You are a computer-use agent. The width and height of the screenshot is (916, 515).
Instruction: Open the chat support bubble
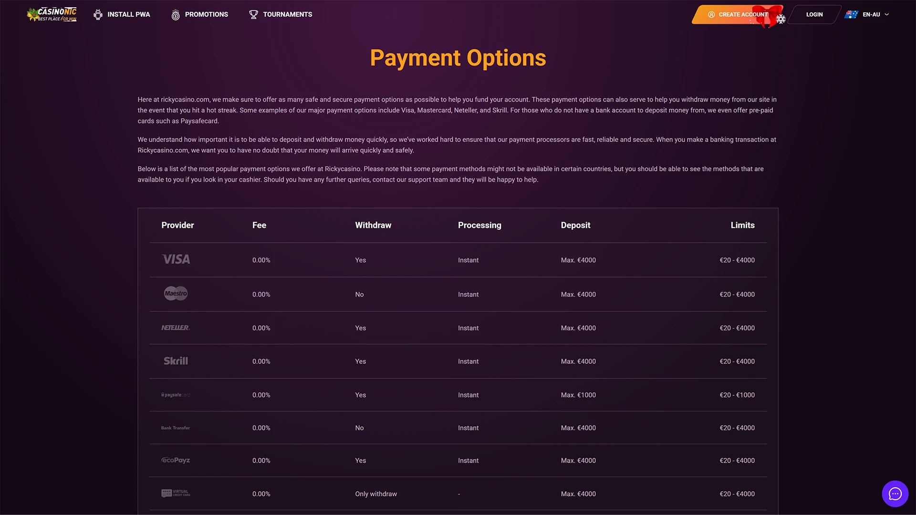[895, 494]
